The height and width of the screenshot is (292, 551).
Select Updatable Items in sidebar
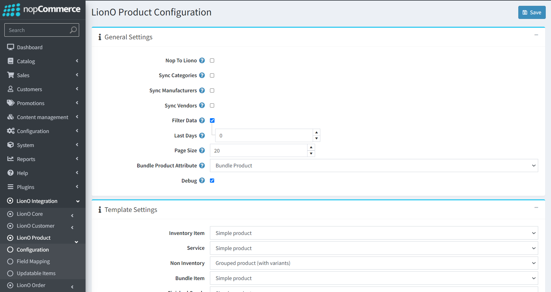43,273
